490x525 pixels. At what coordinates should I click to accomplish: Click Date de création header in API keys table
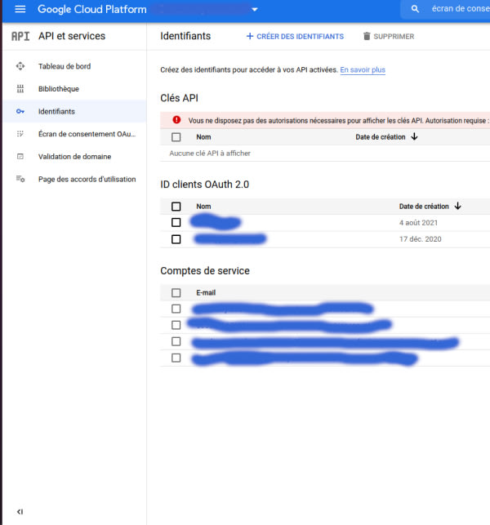tap(381, 137)
